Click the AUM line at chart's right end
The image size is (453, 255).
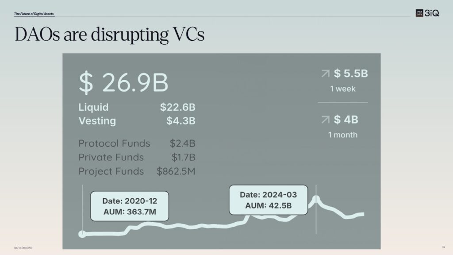[362, 214]
